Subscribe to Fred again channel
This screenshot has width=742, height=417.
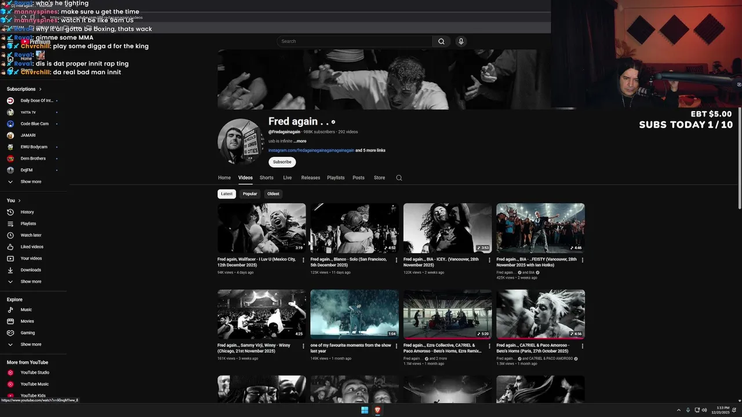[282, 162]
